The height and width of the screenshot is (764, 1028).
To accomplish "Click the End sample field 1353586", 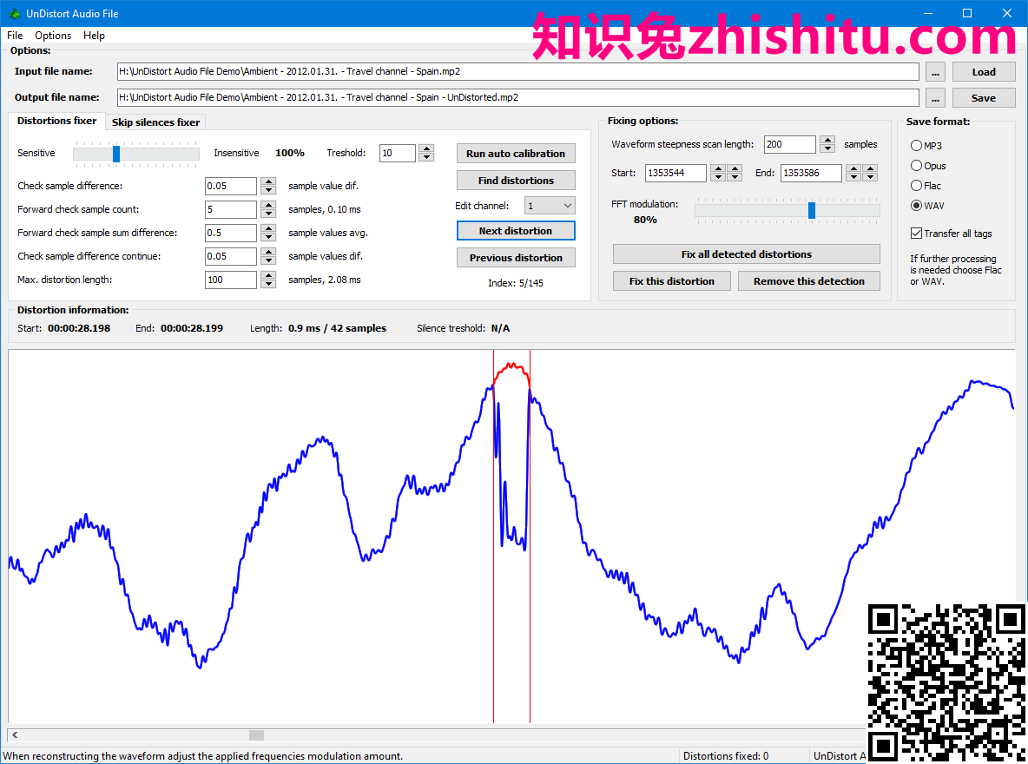I will [811, 173].
